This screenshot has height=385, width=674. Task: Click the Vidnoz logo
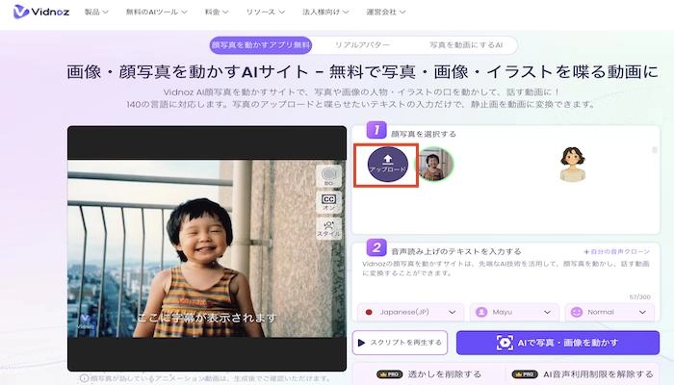(x=40, y=12)
